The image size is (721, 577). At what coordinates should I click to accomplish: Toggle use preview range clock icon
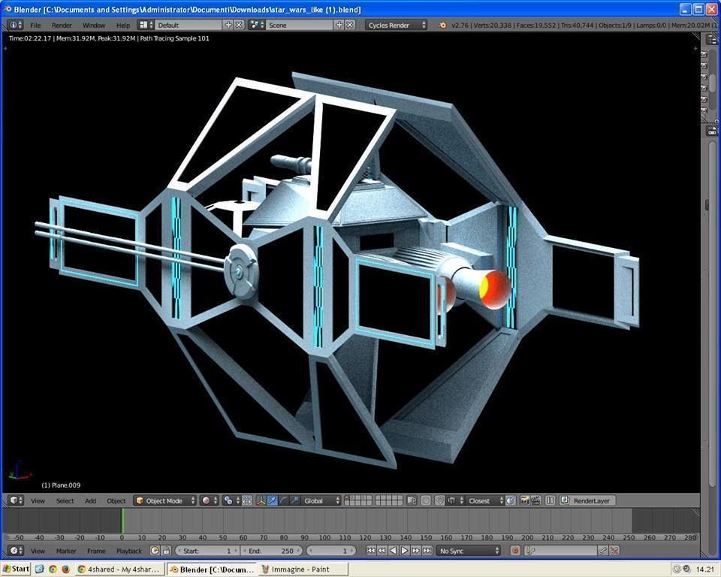click(x=155, y=550)
